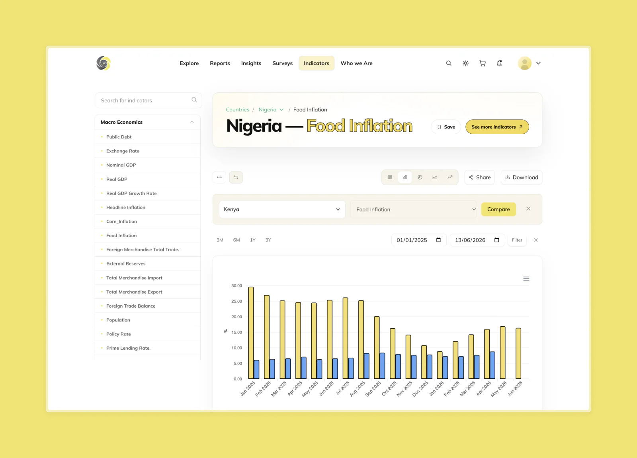637x458 pixels.
Task: Toggle the compare swap-arrows icon button
Action: coord(236,177)
